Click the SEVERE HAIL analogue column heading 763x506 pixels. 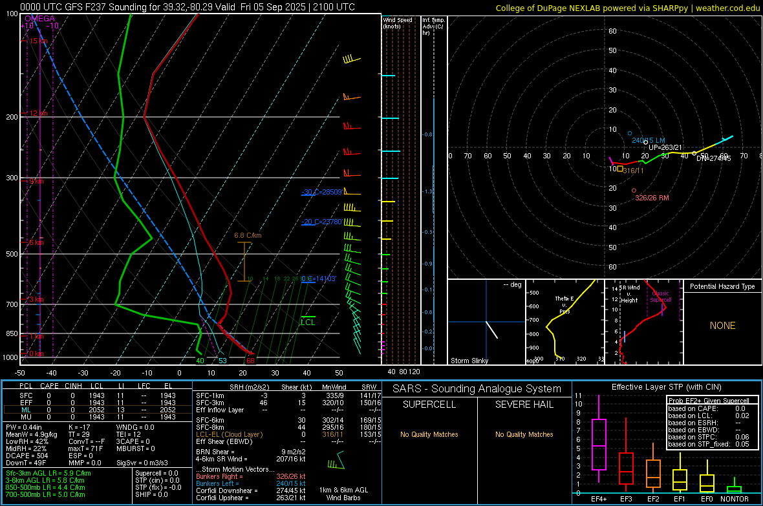[x=524, y=405]
